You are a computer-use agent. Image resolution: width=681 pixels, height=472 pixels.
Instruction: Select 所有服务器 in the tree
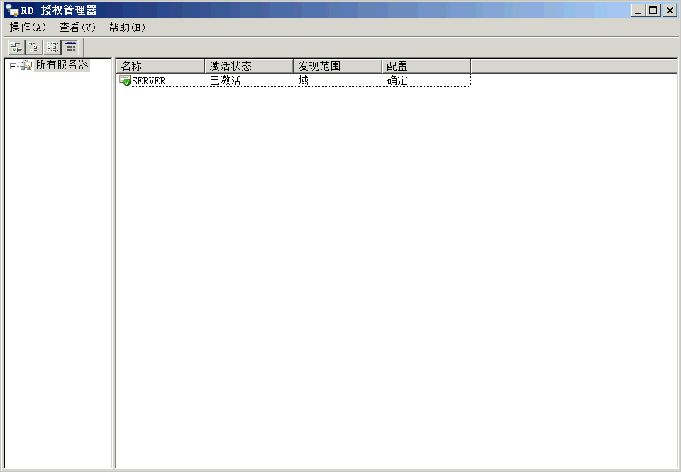click(62, 65)
